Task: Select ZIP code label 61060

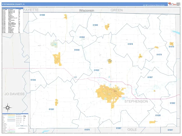Action: tap(95, 25)
